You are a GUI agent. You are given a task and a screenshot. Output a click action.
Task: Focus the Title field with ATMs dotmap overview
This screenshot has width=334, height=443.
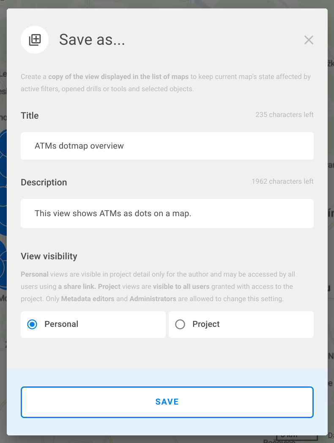(167, 146)
